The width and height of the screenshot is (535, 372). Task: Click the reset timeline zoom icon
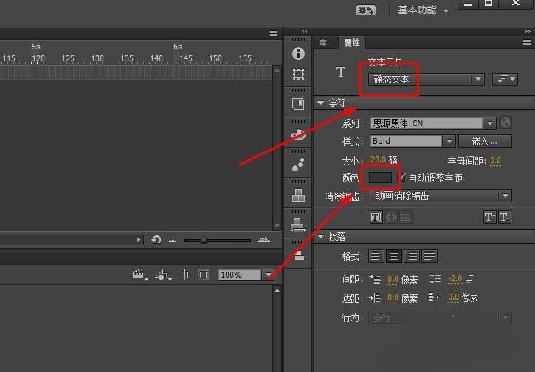point(156,240)
